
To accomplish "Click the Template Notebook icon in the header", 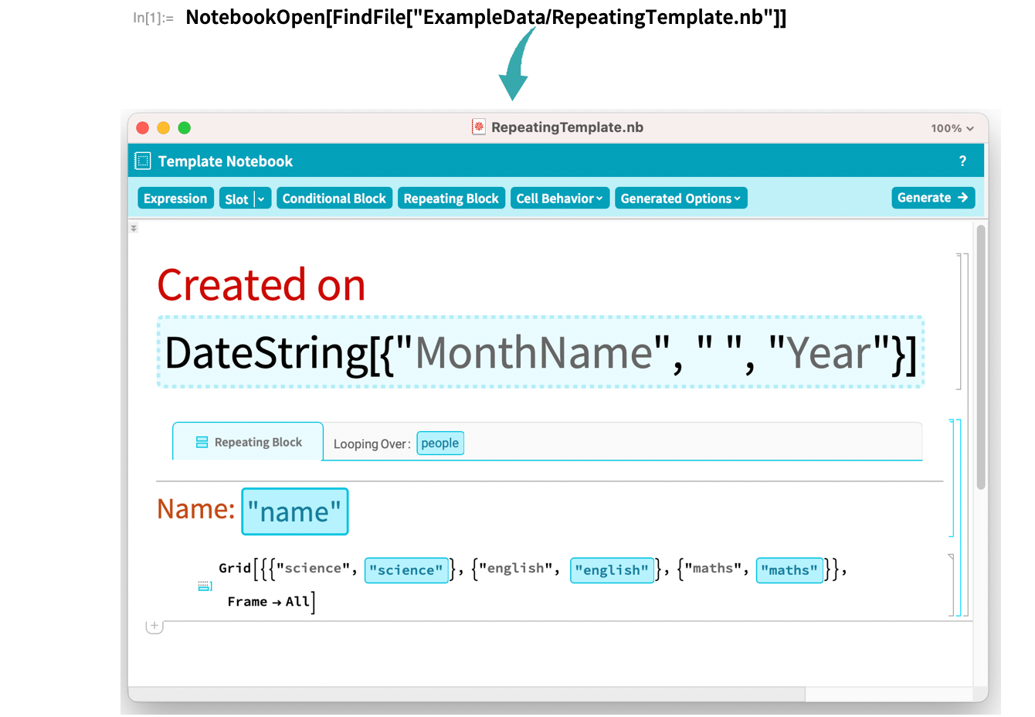I will (x=143, y=161).
